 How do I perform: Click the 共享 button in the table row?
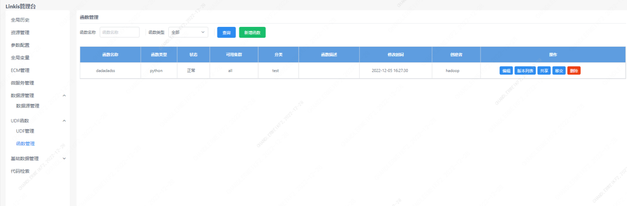point(544,71)
